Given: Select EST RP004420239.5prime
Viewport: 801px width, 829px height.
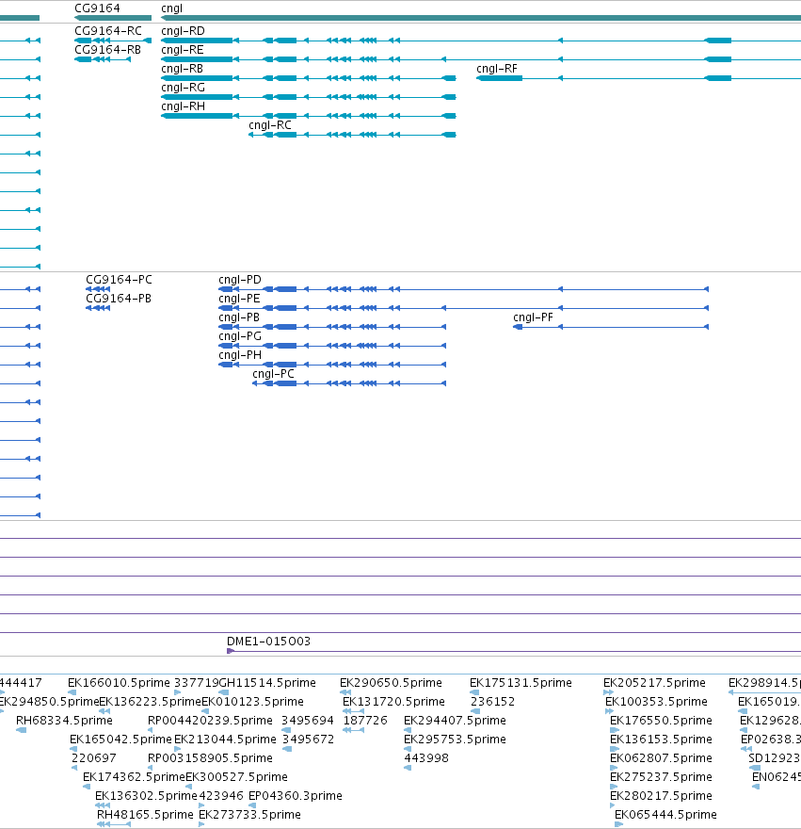Looking at the screenshot, I should pos(210,721).
